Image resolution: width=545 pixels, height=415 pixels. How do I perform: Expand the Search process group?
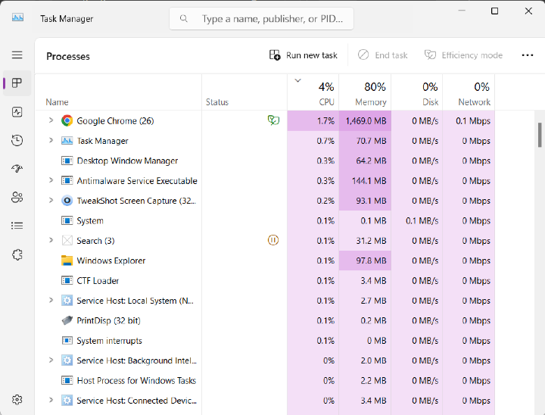(x=51, y=241)
